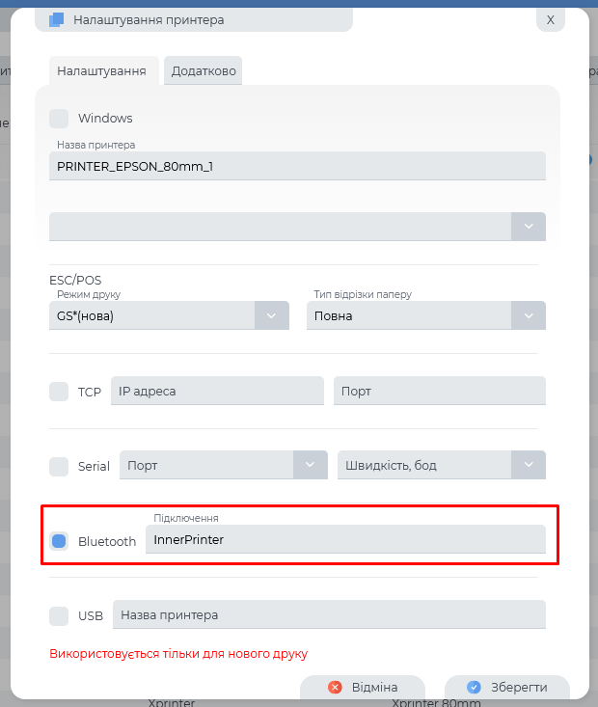Click the blue checkmark save icon
Image resolution: width=598 pixels, height=707 pixels.
(474, 688)
